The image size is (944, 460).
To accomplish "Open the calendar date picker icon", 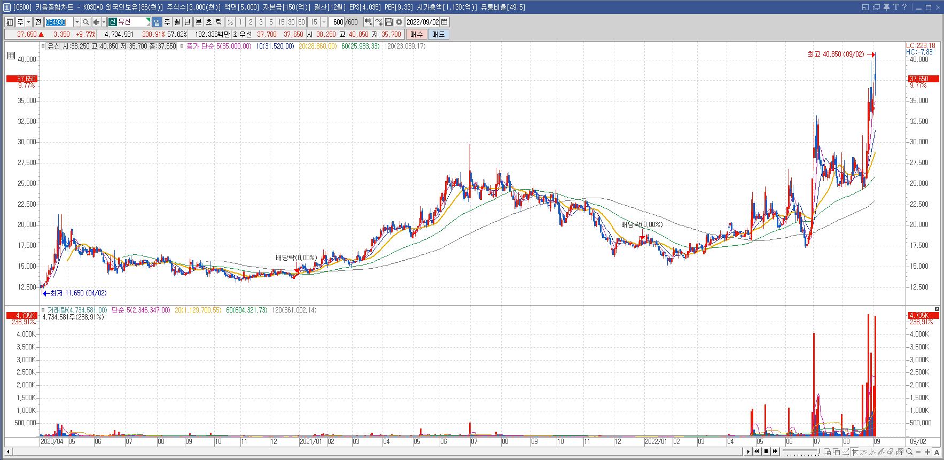I will click(x=444, y=22).
